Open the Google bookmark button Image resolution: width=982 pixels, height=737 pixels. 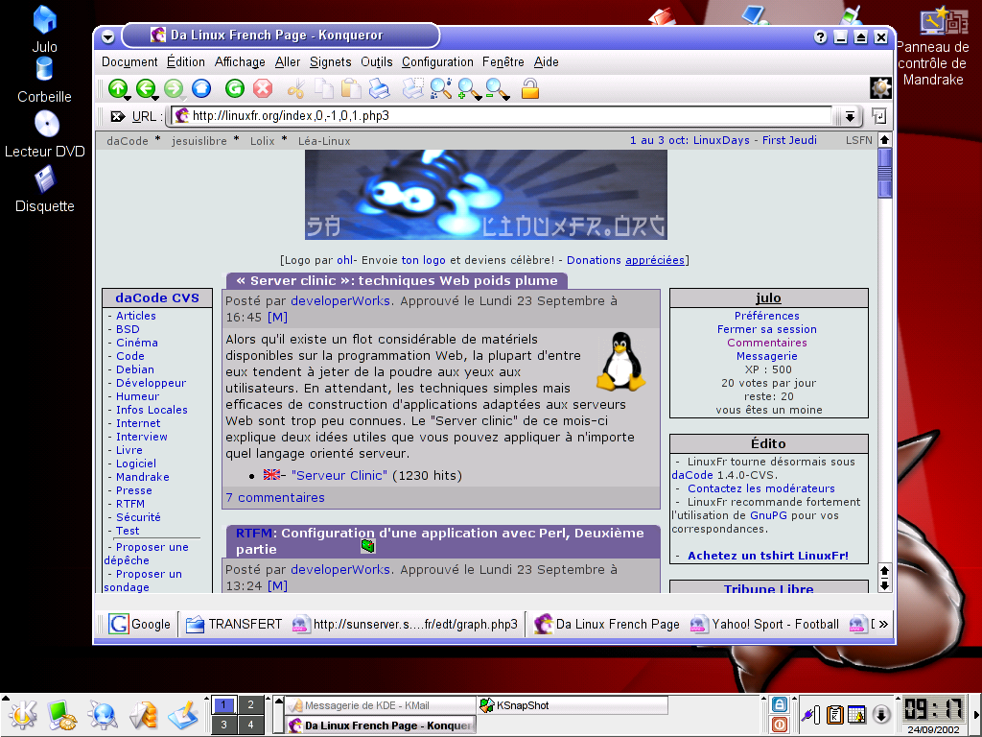tap(140, 624)
